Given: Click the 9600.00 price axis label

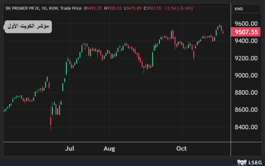Looking at the screenshot, I should tap(246, 24).
